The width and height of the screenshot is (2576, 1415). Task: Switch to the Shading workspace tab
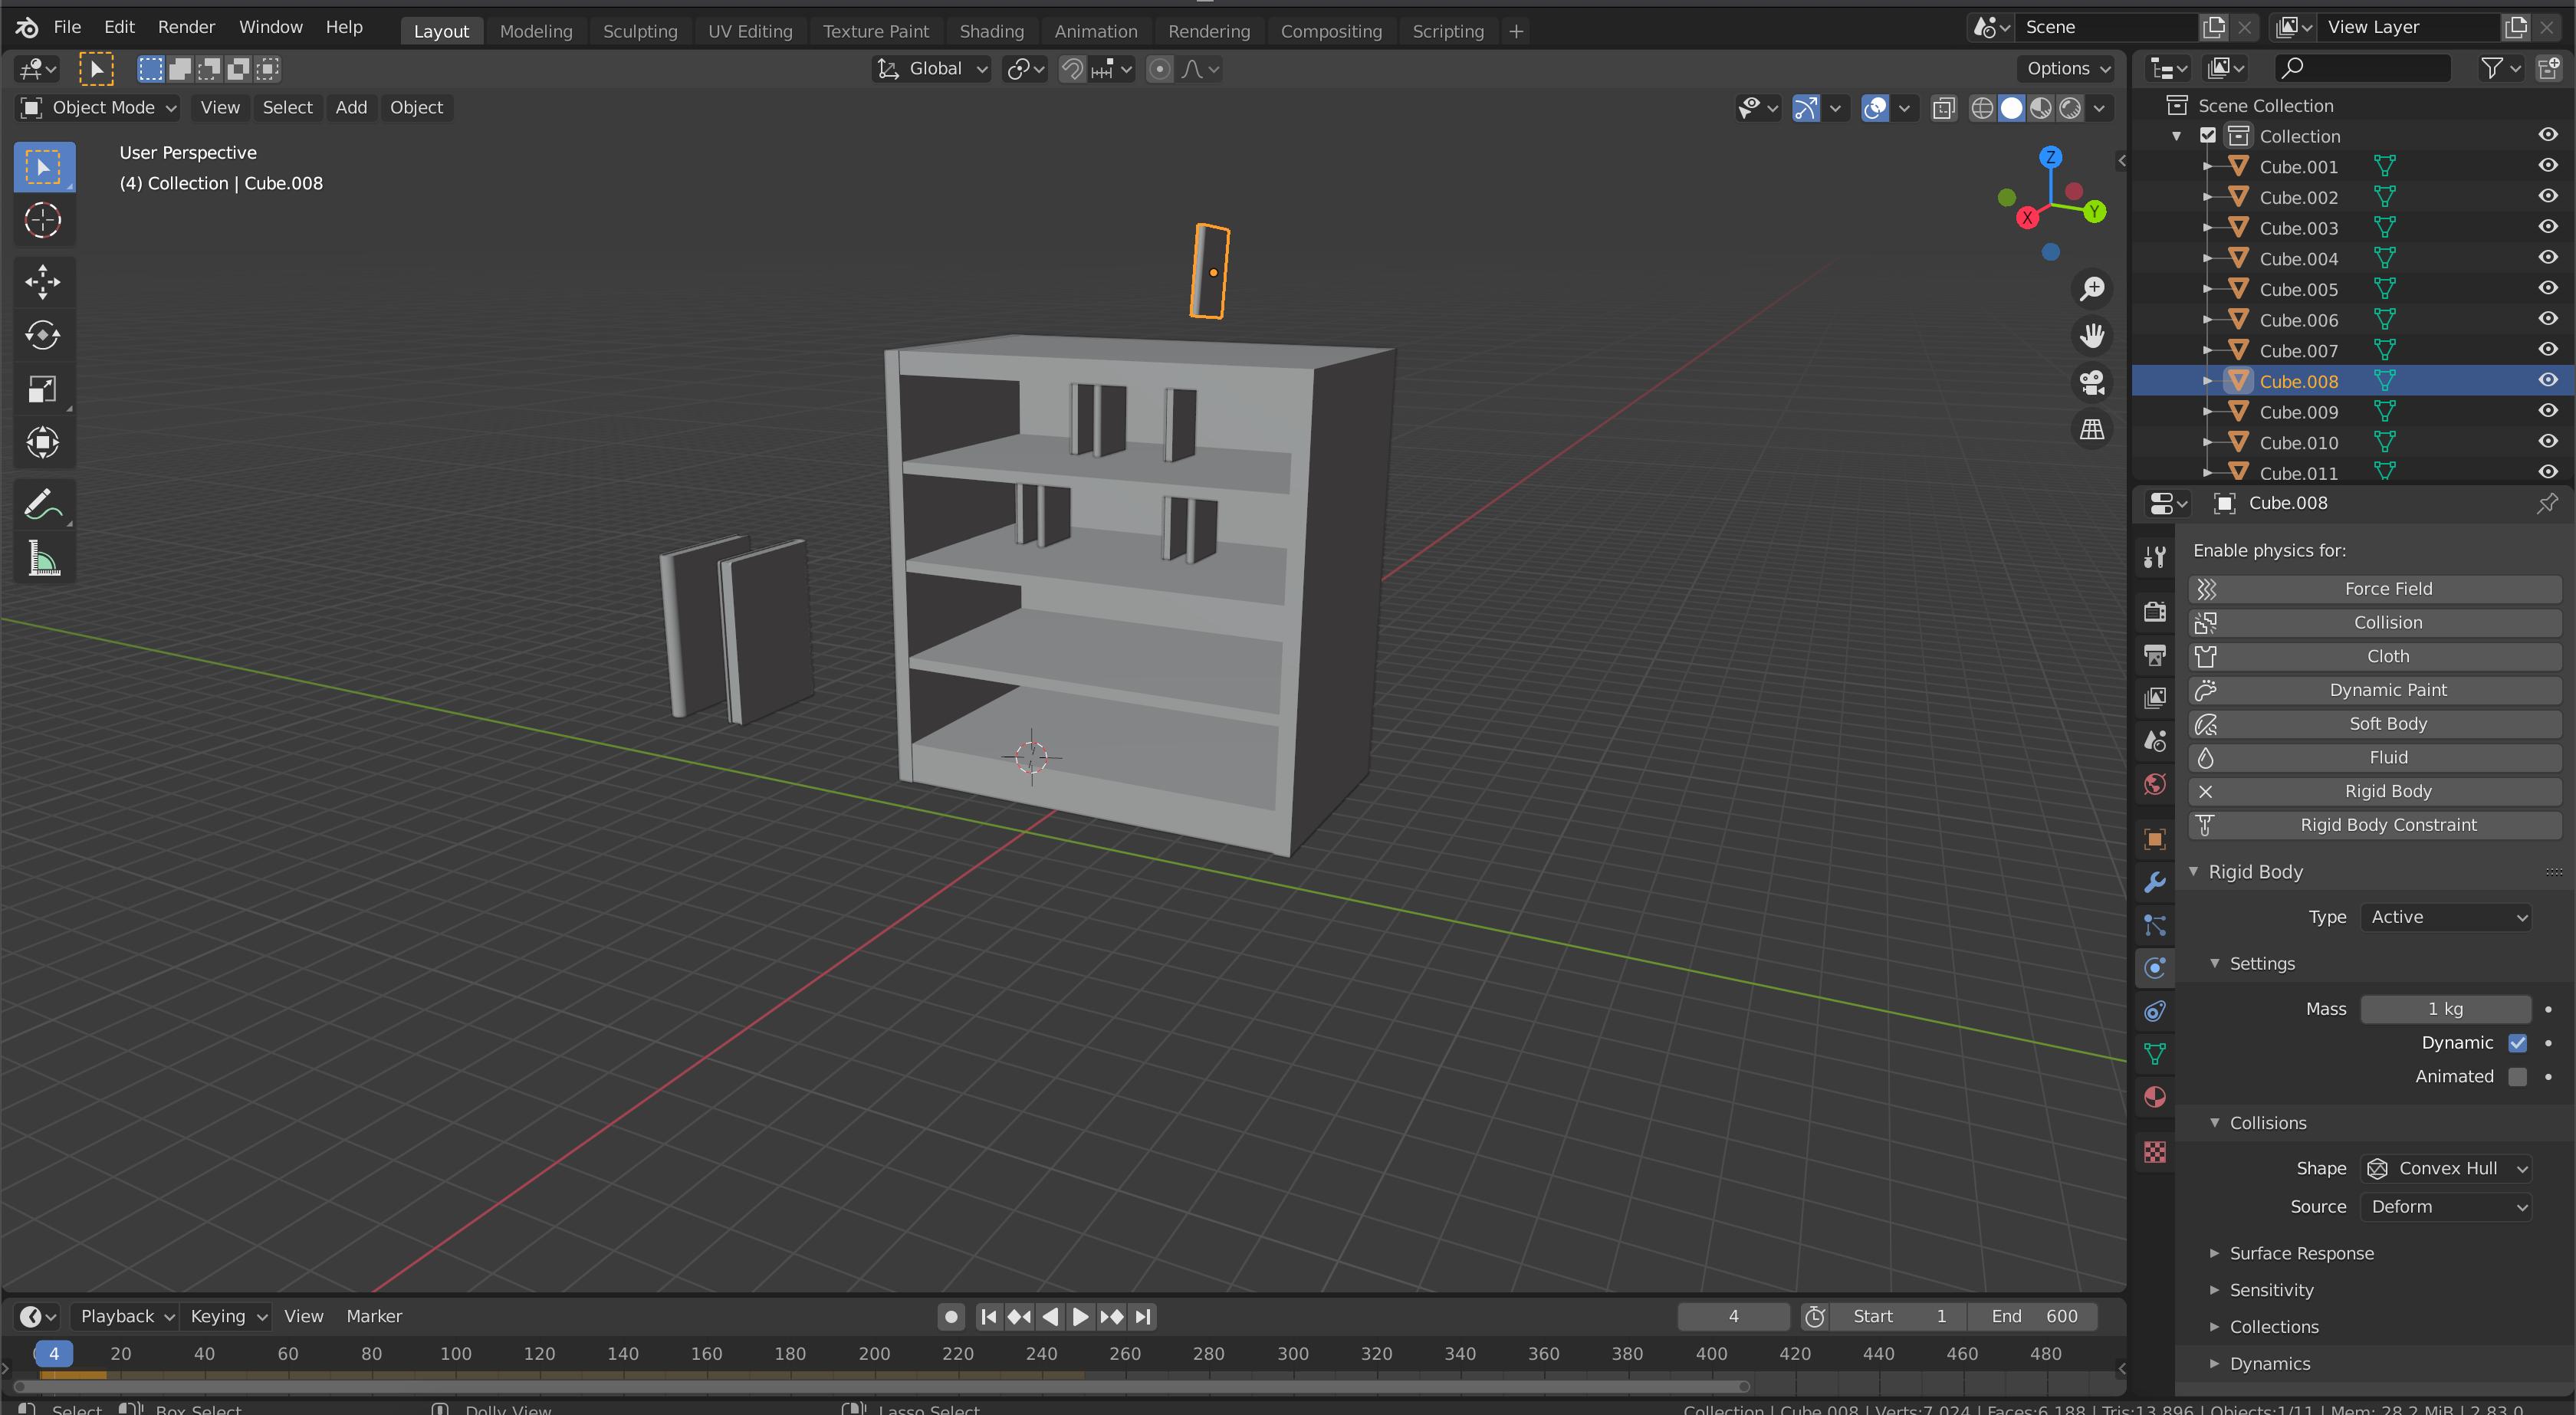point(991,31)
